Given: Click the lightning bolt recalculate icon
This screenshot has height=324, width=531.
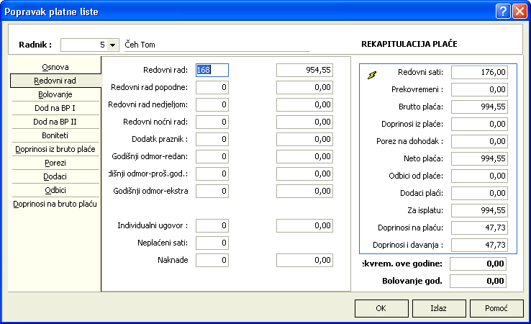Looking at the screenshot, I should pos(372,73).
